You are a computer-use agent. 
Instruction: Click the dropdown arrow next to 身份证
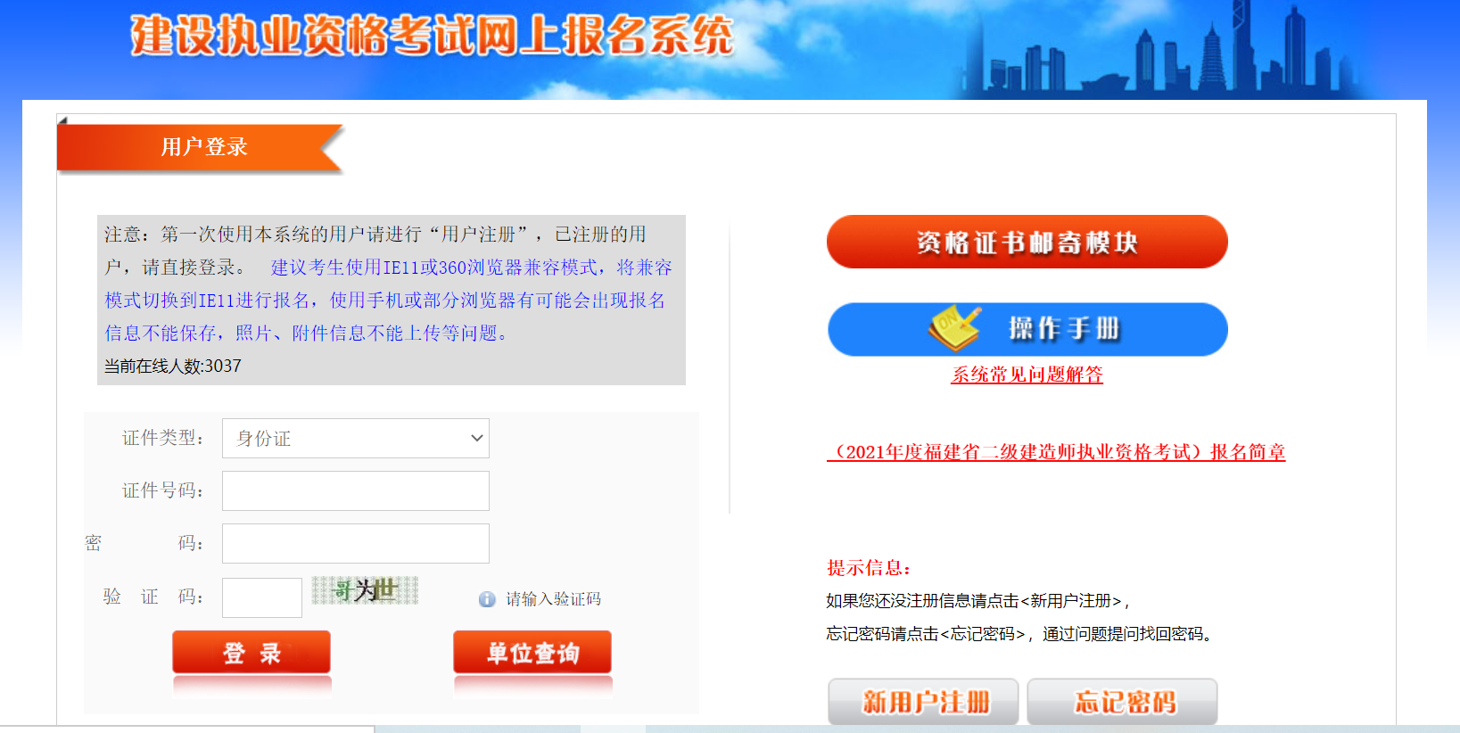point(476,438)
